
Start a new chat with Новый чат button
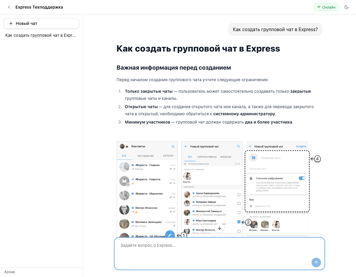point(41,23)
